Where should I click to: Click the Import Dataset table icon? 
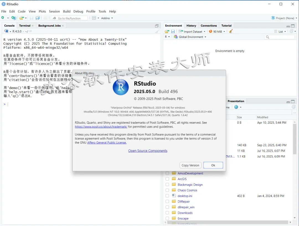(x=181, y=31)
